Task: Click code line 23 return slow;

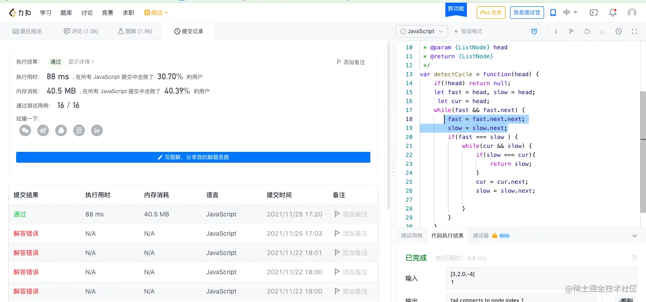Action: tap(511, 164)
